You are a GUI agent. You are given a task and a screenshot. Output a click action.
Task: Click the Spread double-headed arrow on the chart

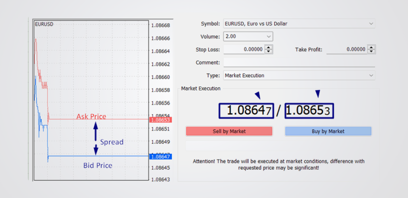click(96, 138)
